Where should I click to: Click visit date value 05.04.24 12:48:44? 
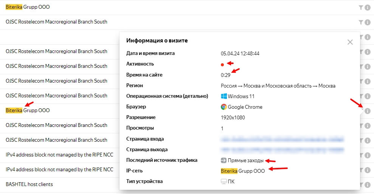(x=240, y=53)
